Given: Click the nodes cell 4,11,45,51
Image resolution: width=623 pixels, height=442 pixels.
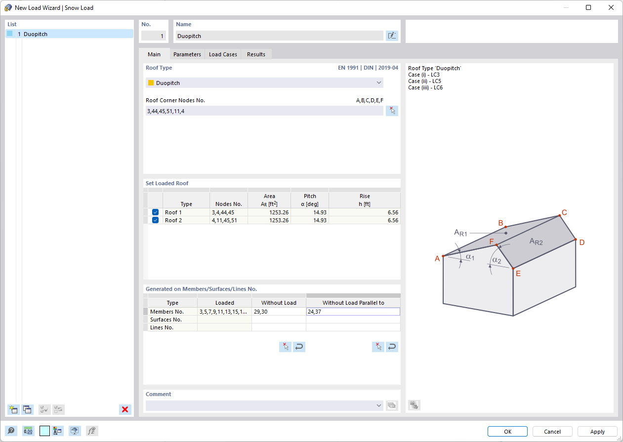Looking at the screenshot, I should pyautogui.click(x=229, y=220).
